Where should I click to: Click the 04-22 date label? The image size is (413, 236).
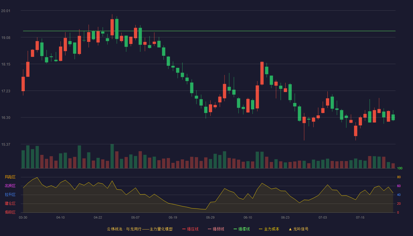pyautogui.click(x=98, y=217)
